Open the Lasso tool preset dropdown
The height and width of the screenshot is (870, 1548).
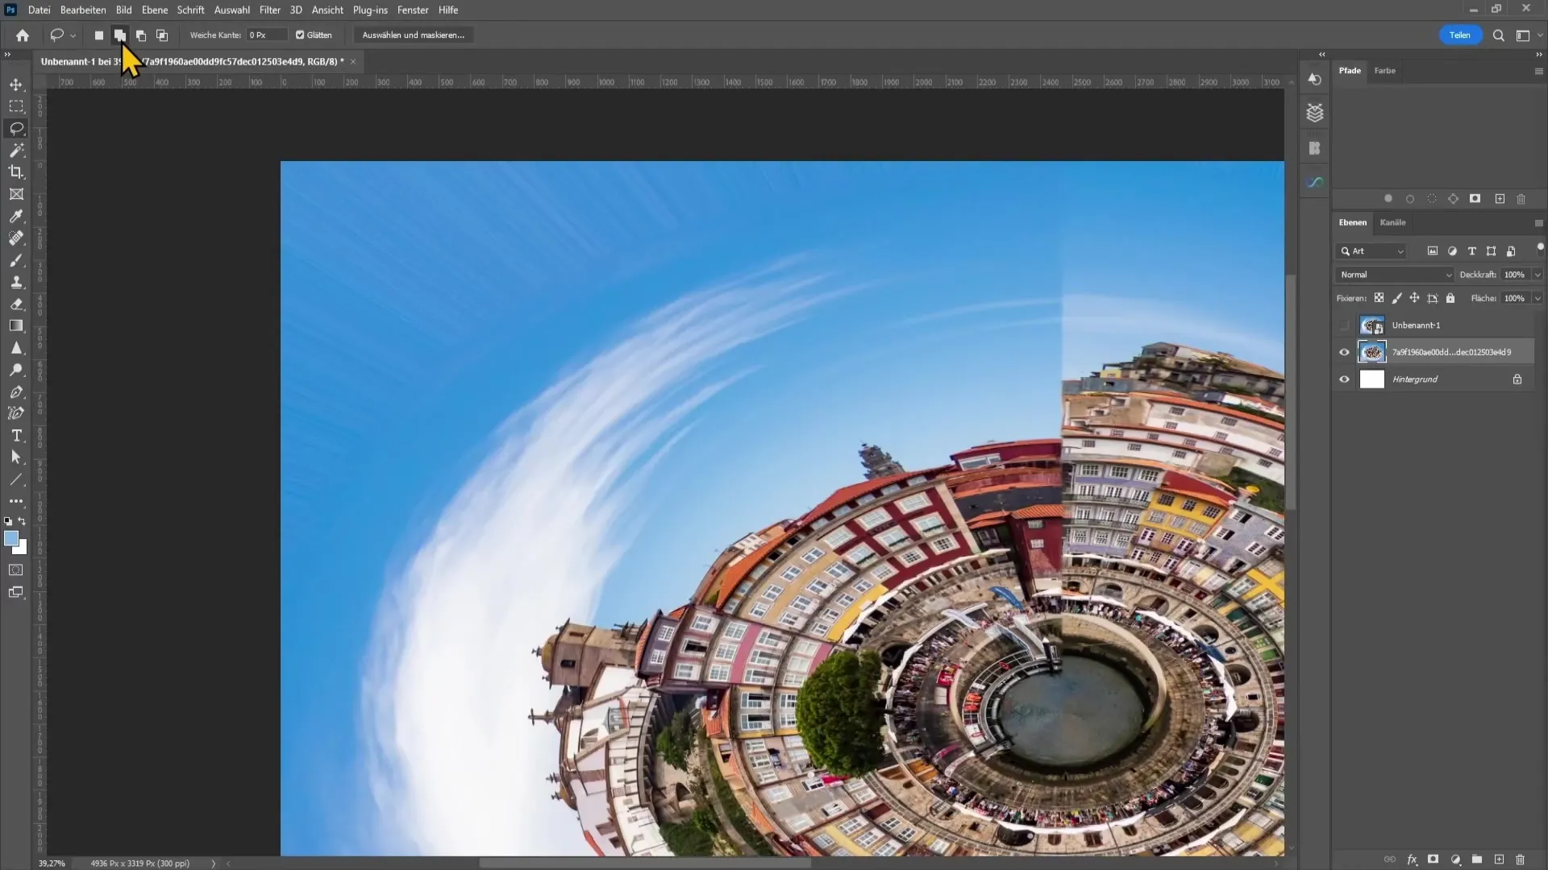tap(73, 35)
